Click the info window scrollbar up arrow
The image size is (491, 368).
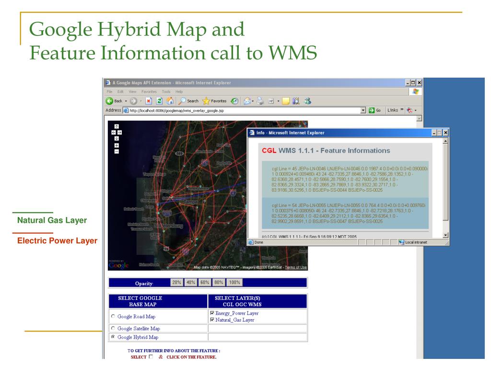click(x=445, y=141)
